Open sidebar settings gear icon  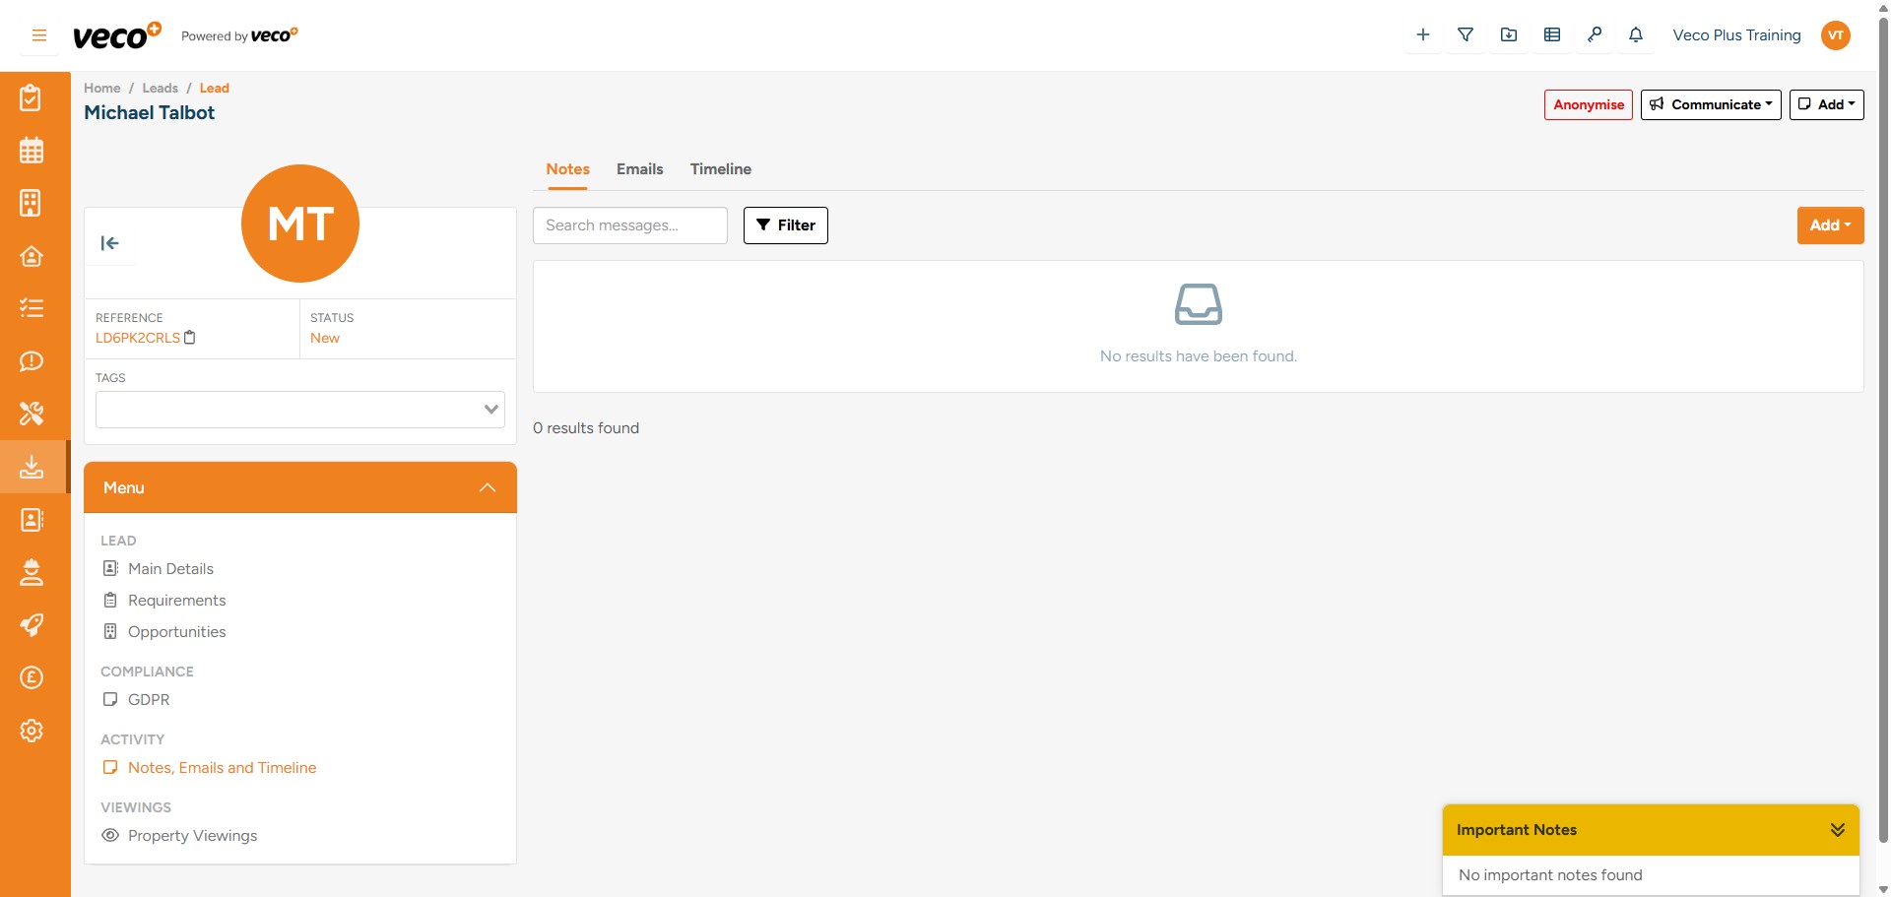click(32, 731)
